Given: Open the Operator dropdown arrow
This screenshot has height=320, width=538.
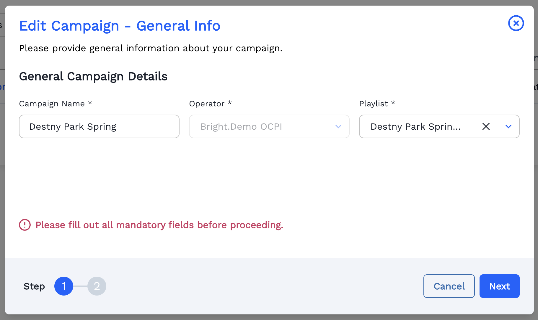Looking at the screenshot, I should click(x=338, y=126).
